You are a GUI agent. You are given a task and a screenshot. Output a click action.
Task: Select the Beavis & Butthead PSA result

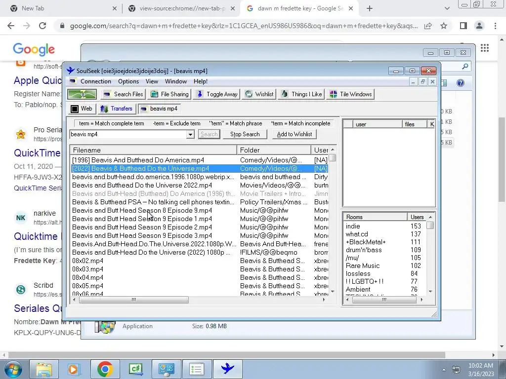200,202
